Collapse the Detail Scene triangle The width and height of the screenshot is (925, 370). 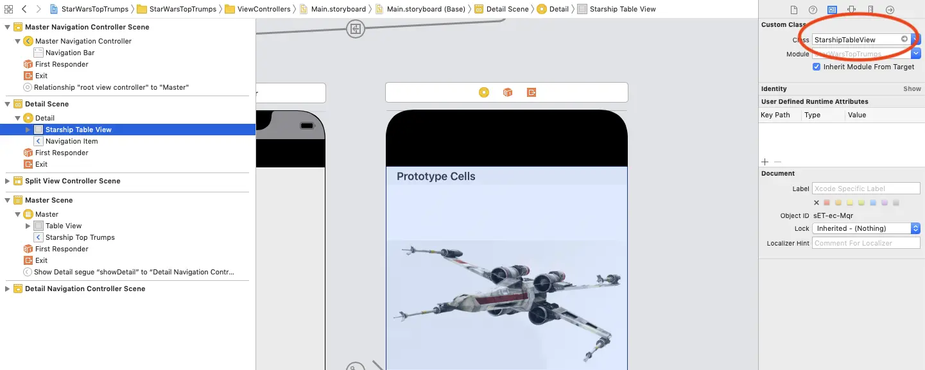click(x=8, y=104)
